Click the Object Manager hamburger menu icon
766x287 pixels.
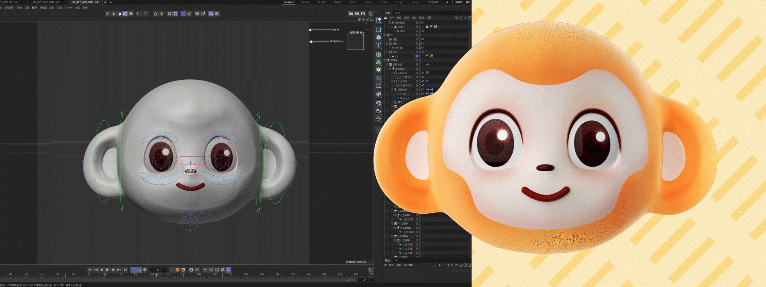click(385, 18)
